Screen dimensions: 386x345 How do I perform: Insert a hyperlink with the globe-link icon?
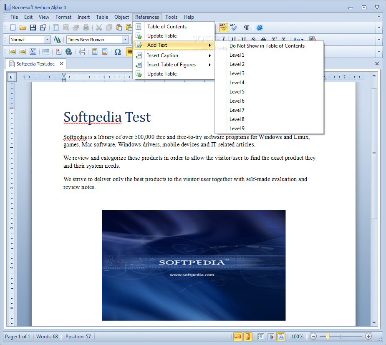coord(69,52)
